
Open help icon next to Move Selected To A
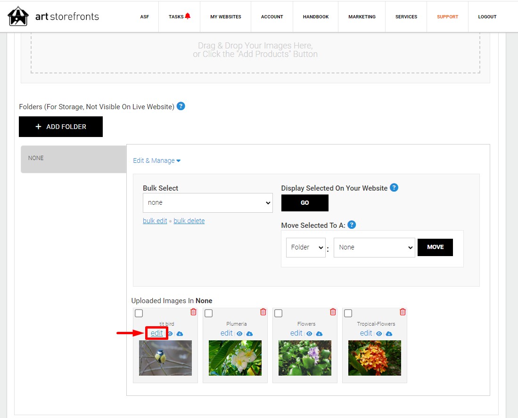[352, 225]
